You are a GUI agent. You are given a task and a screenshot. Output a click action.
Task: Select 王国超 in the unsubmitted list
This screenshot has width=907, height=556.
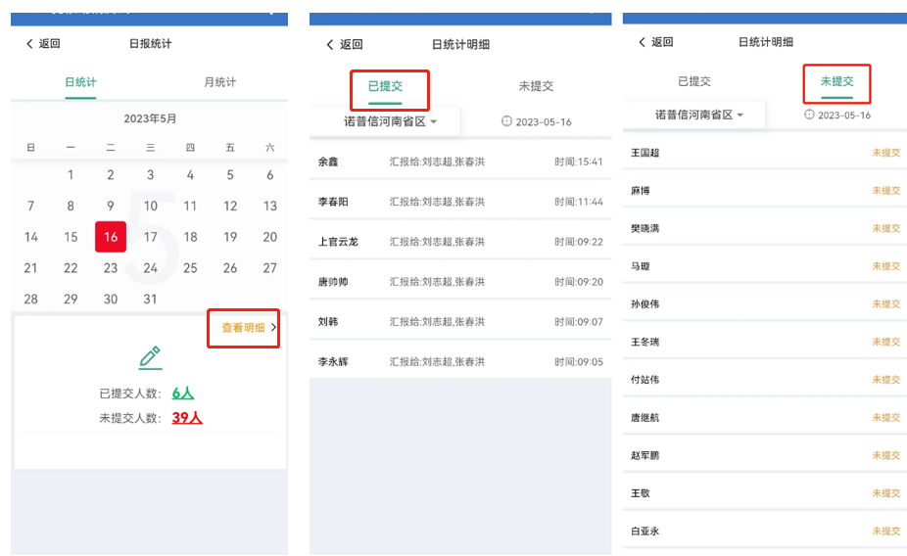644,153
